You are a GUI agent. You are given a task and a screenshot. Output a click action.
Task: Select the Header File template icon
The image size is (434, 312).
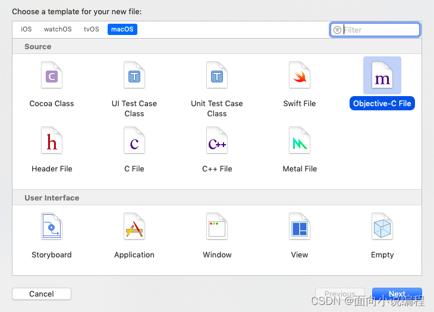coord(52,140)
